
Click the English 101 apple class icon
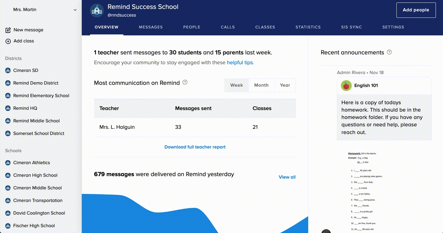click(346, 86)
